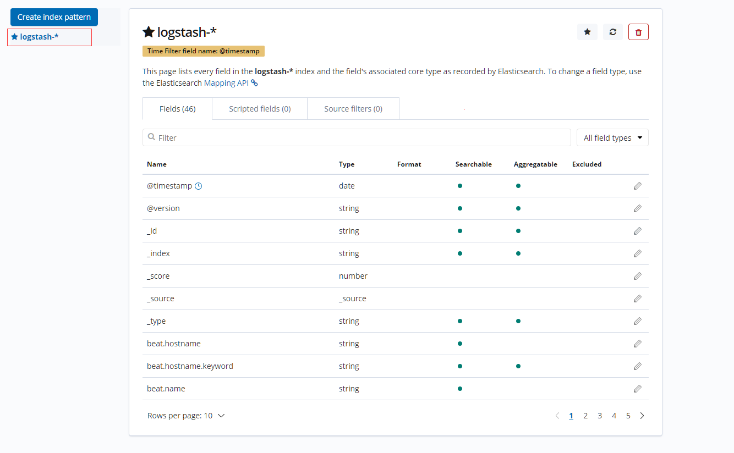Image resolution: width=734 pixels, height=453 pixels.
Task: Delete the logstash-* index pattern
Action: click(638, 32)
